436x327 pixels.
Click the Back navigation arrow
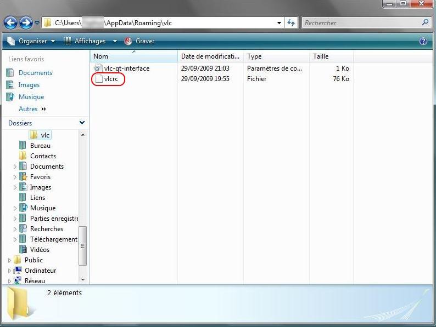click(x=11, y=23)
